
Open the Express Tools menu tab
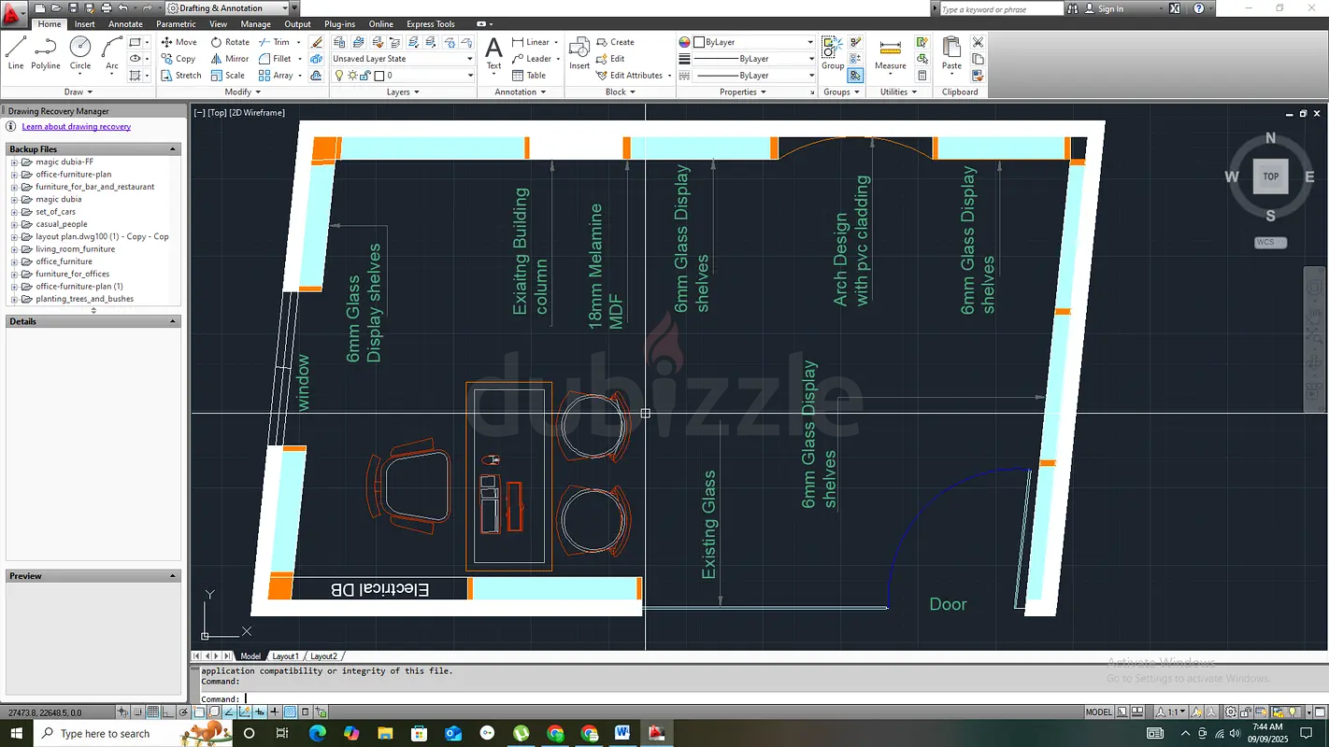430,23
